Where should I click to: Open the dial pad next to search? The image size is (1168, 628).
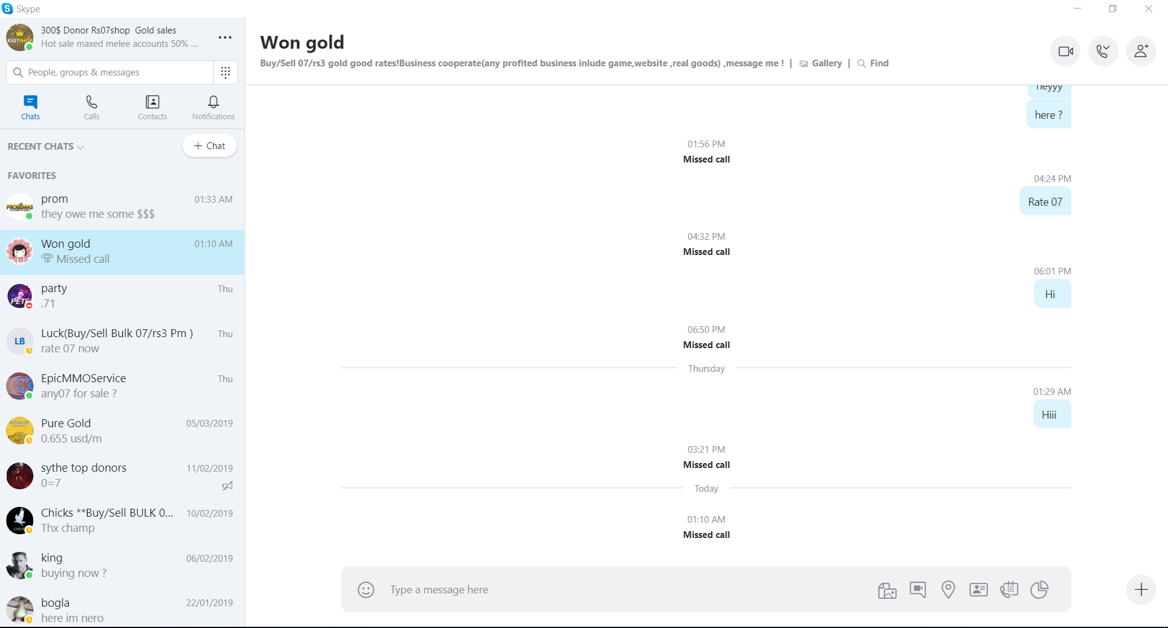pos(225,72)
